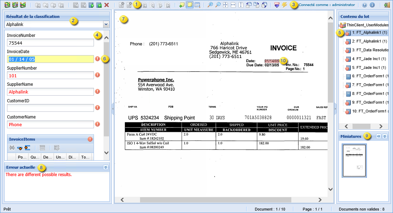This screenshot has height=213, width=393.
Task: Delete the document with the red X button
Action: click(x=106, y=5)
